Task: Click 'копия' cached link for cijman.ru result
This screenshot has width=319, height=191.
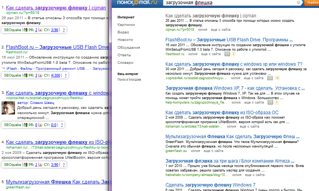Action: pos(202,30)
